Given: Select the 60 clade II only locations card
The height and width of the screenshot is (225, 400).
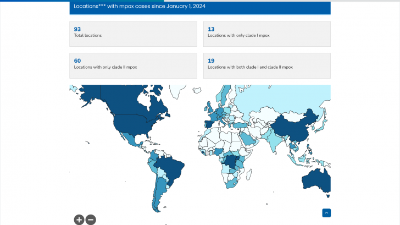Looking at the screenshot, I should (133, 65).
